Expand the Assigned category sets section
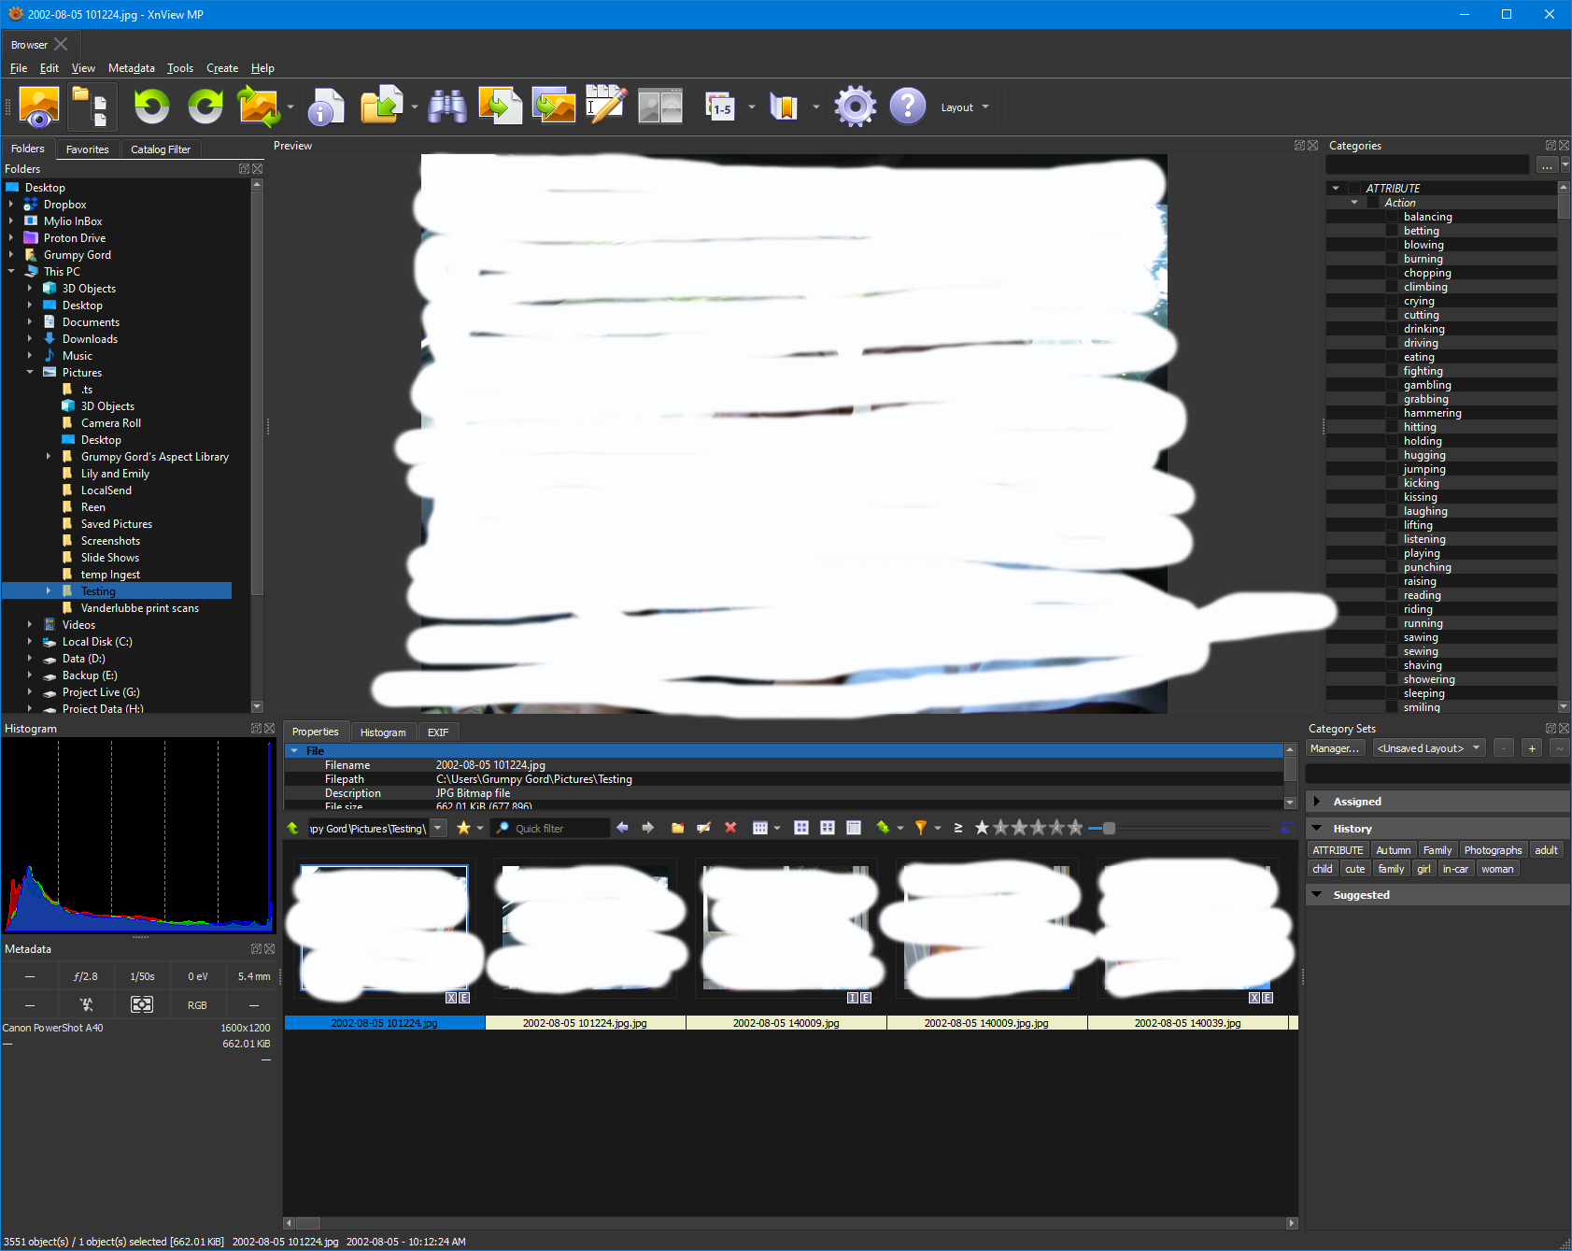Screen dimensions: 1572x1251 (x=1317, y=802)
